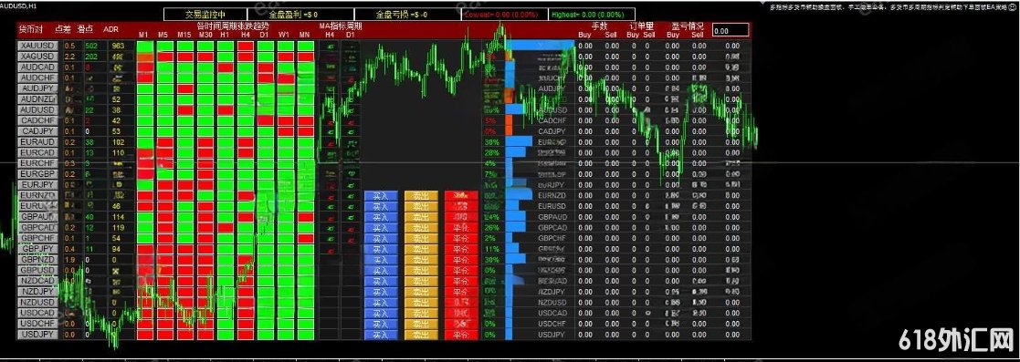Select the EURCAD pair button
The width and height of the screenshot is (1020, 362).
tap(37, 152)
